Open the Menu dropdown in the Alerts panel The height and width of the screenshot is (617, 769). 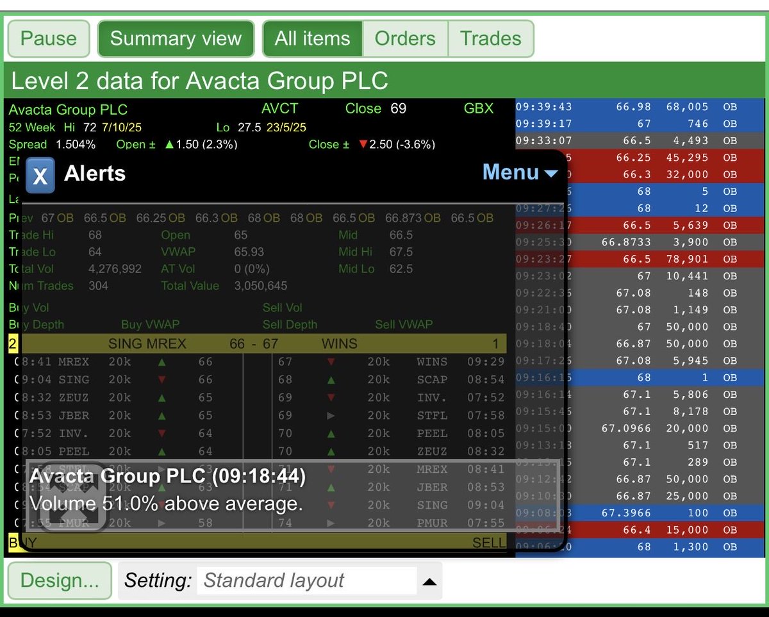tap(520, 173)
